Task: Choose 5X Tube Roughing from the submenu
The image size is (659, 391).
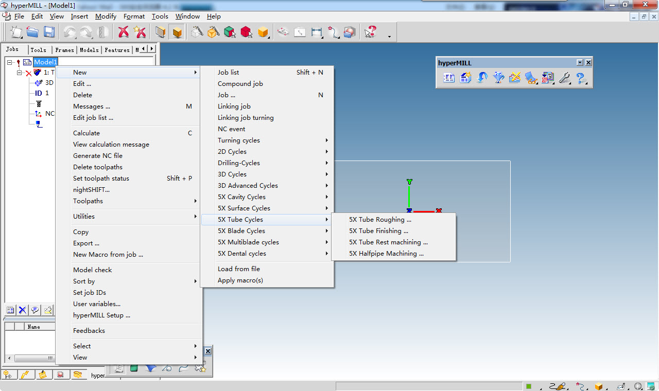Action: click(x=394, y=219)
